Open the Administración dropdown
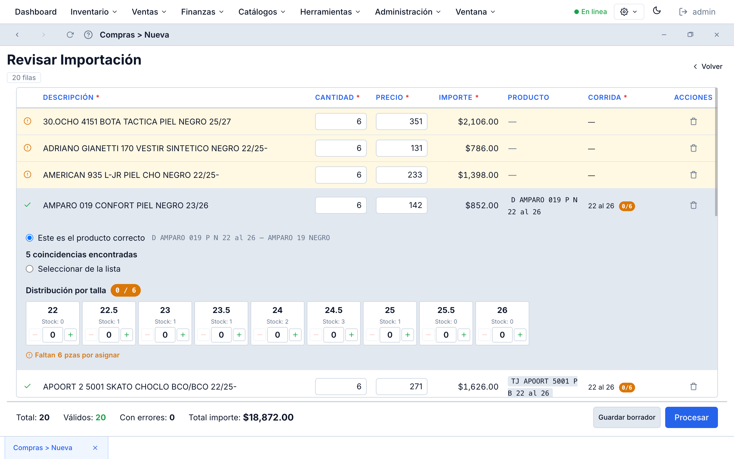 click(407, 11)
